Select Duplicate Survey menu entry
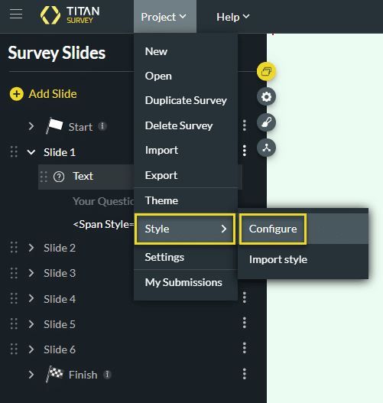 coord(186,100)
